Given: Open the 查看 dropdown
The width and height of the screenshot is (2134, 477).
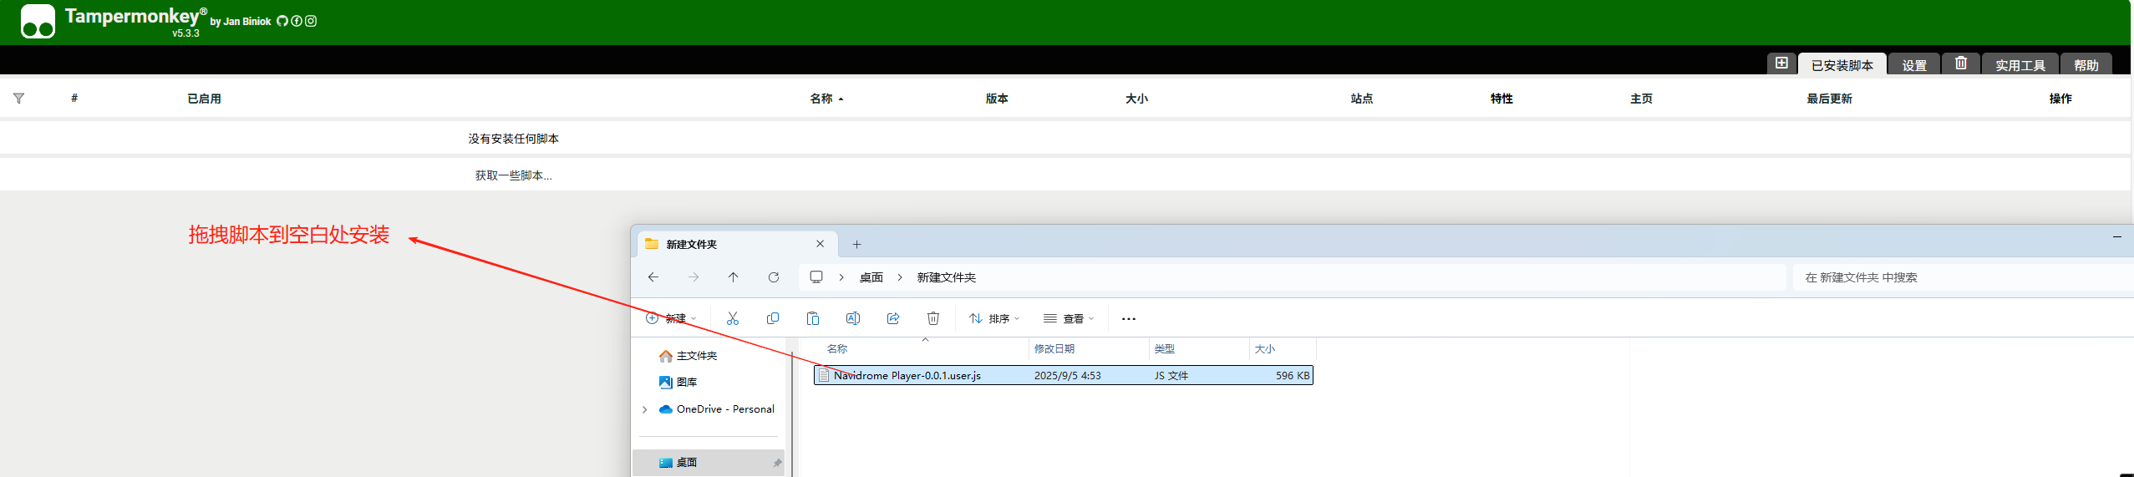Looking at the screenshot, I should coord(1069,318).
